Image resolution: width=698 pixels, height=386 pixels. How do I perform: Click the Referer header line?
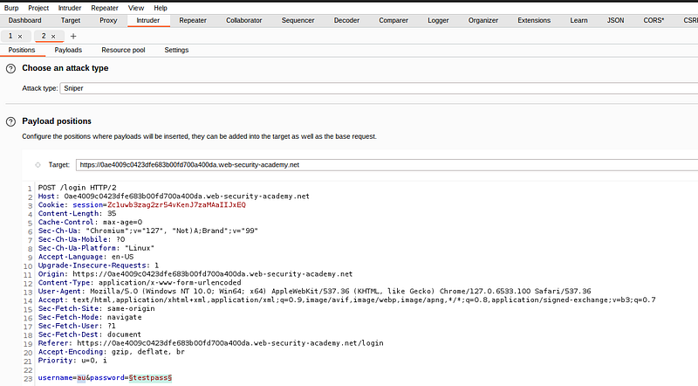tap(211, 343)
